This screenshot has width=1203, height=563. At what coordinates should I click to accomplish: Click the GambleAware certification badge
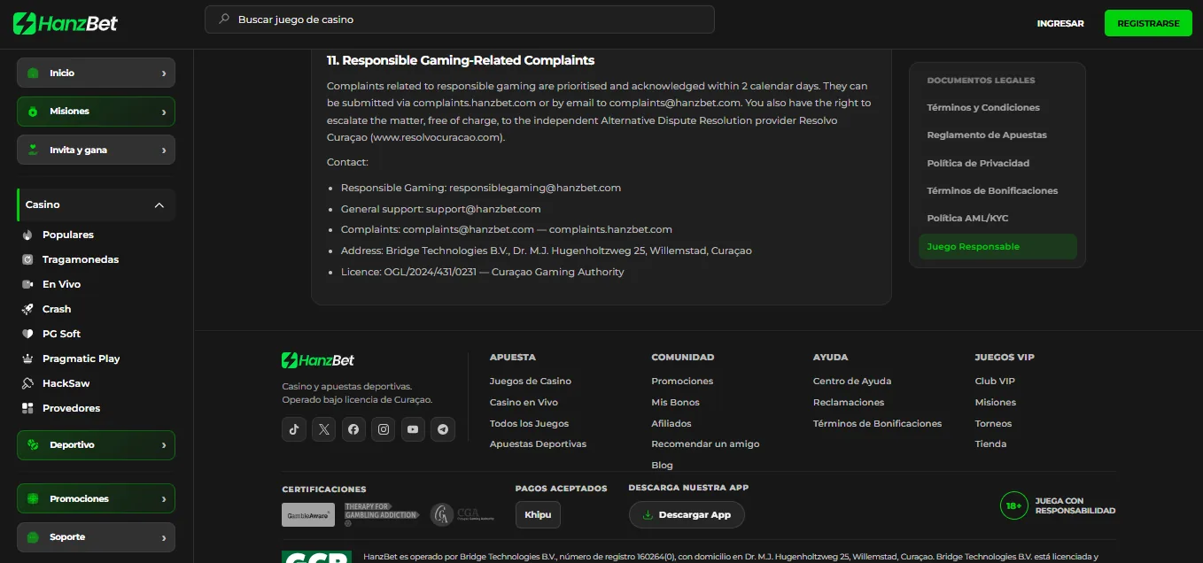[x=308, y=515]
